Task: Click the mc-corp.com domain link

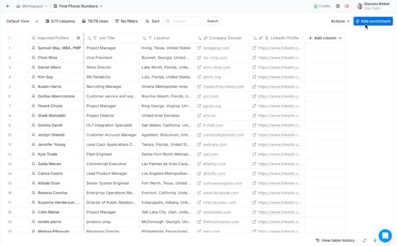Action: (215, 58)
